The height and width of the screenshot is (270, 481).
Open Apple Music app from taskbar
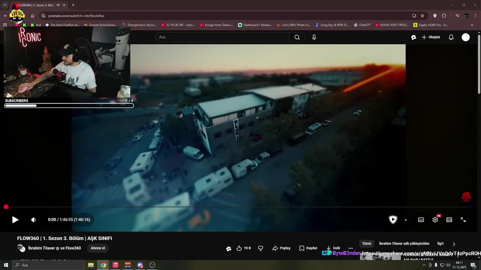pos(115,265)
